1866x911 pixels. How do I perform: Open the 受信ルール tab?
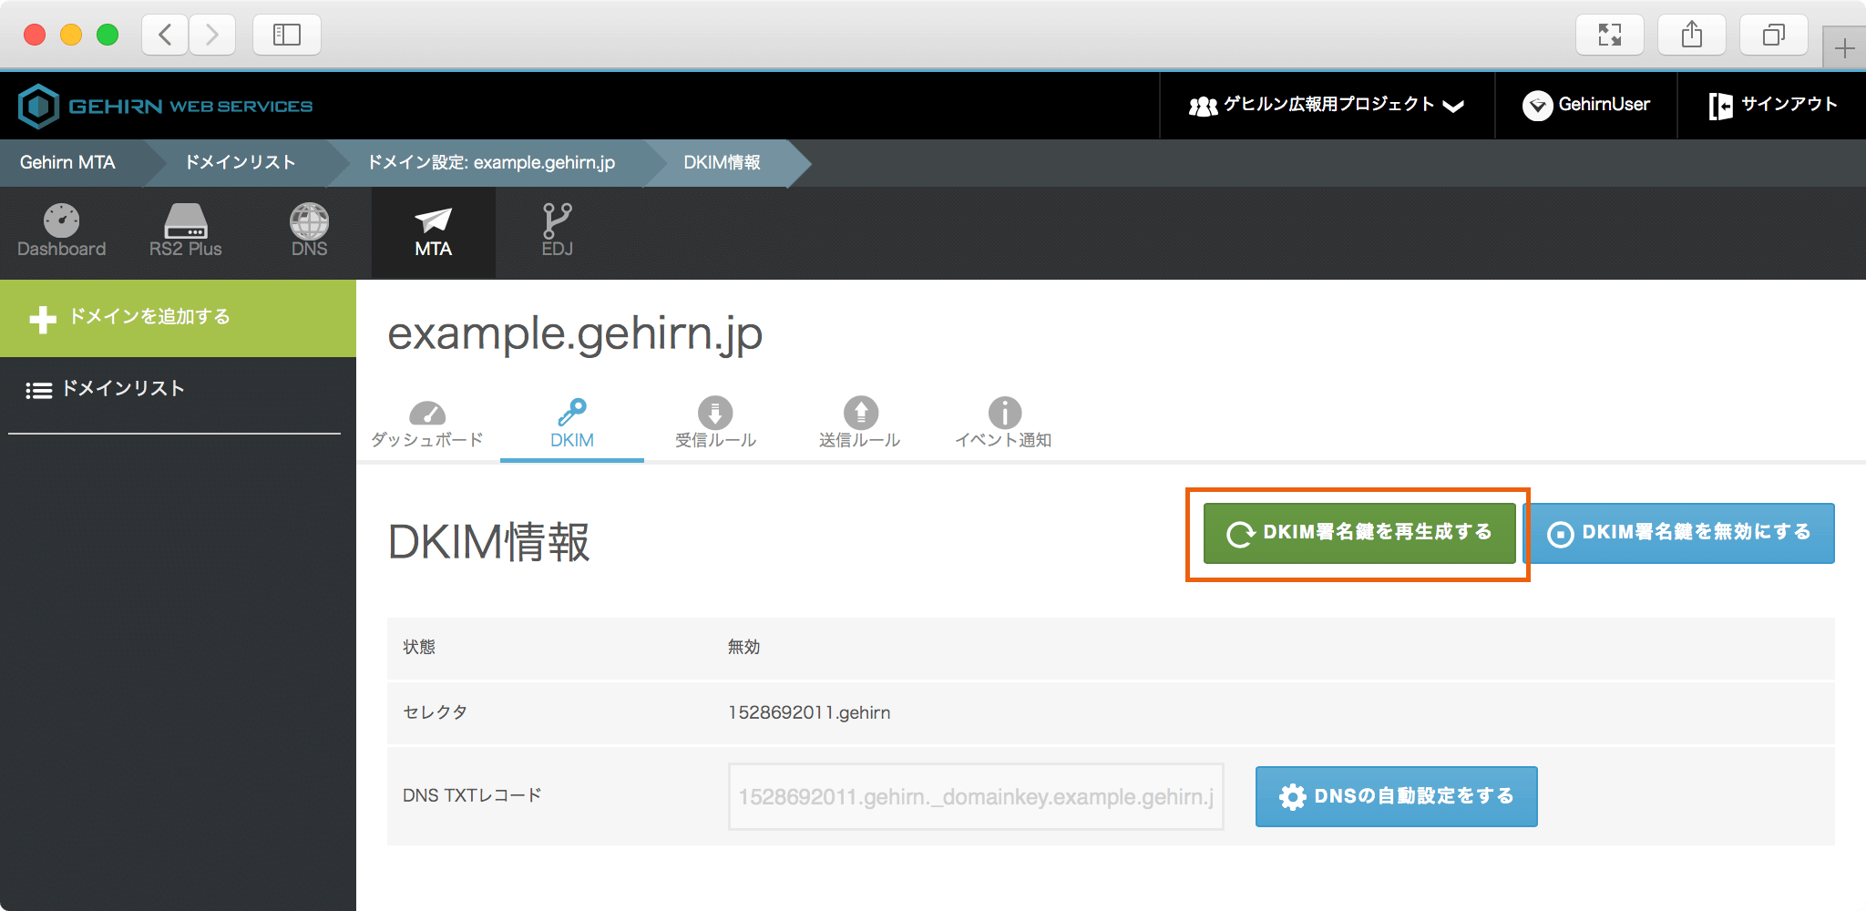click(x=715, y=425)
